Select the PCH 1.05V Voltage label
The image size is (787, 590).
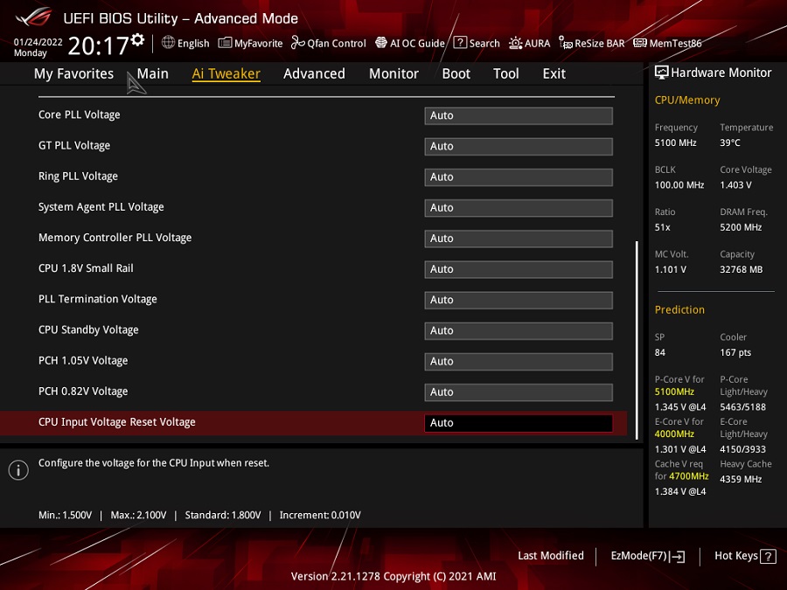click(x=83, y=361)
